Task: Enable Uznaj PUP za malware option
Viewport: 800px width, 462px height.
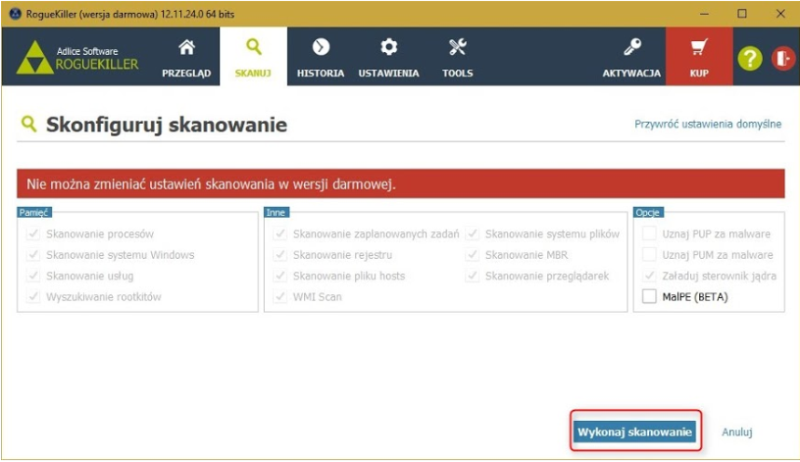Action: pos(649,234)
